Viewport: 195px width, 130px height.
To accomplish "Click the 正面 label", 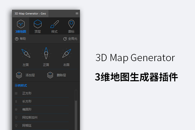I will point(46,65).
